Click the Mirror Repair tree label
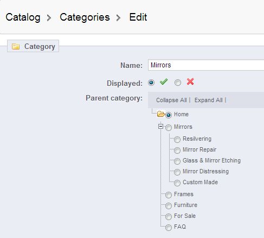Viewport: 264px width, 238px height. (x=199, y=150)
